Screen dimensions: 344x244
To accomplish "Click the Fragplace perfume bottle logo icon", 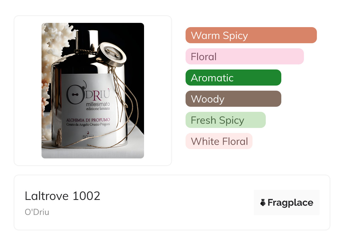I will 263,202.
